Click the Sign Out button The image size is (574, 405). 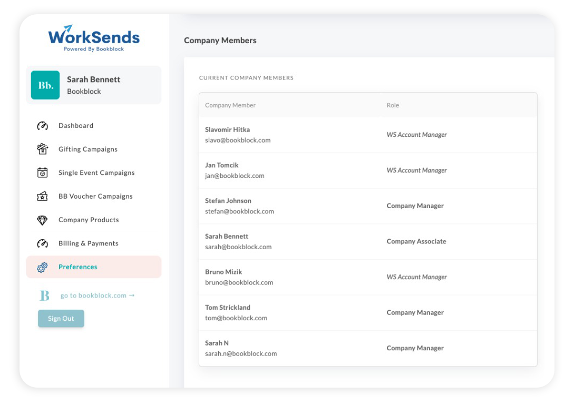(61, 318)
